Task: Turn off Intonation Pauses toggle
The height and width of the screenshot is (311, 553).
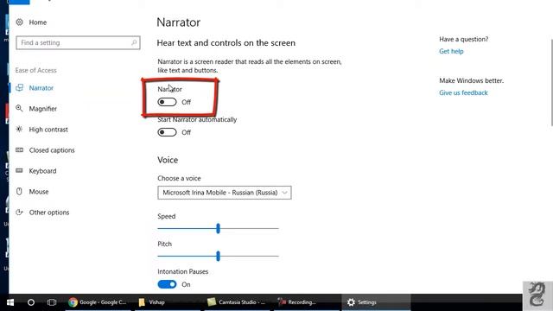Action: coord(167,284)
